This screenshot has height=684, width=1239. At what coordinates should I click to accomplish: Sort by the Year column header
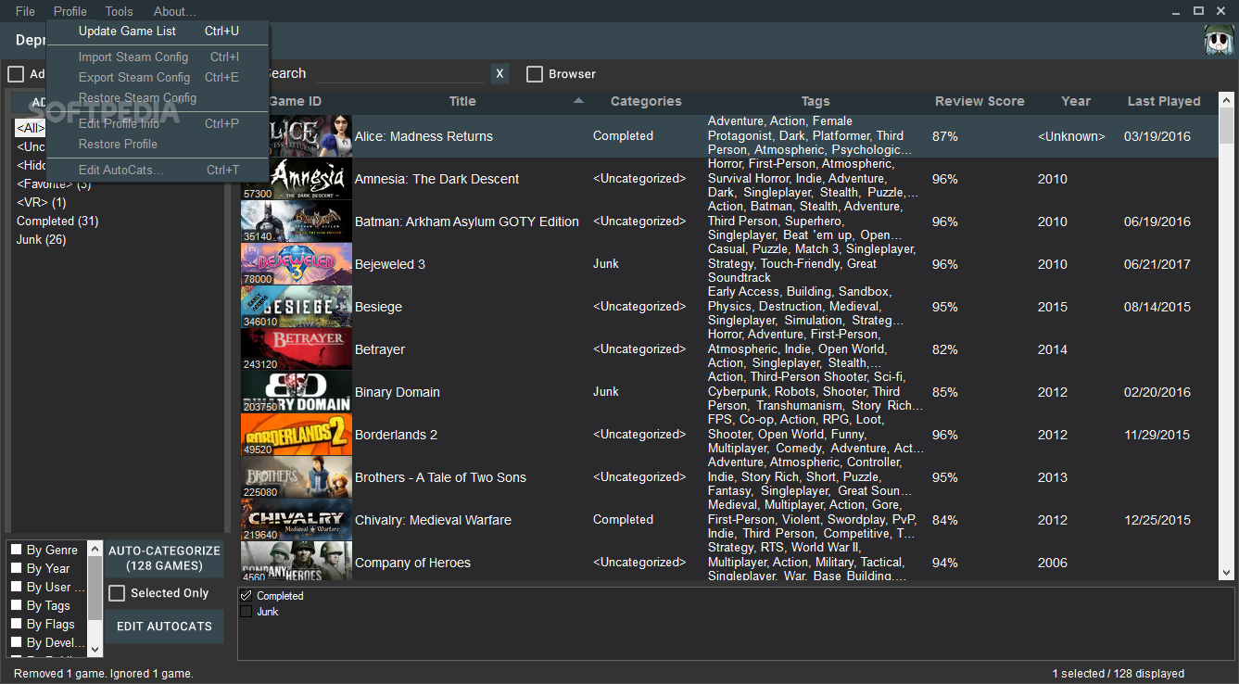[1076, 101]
